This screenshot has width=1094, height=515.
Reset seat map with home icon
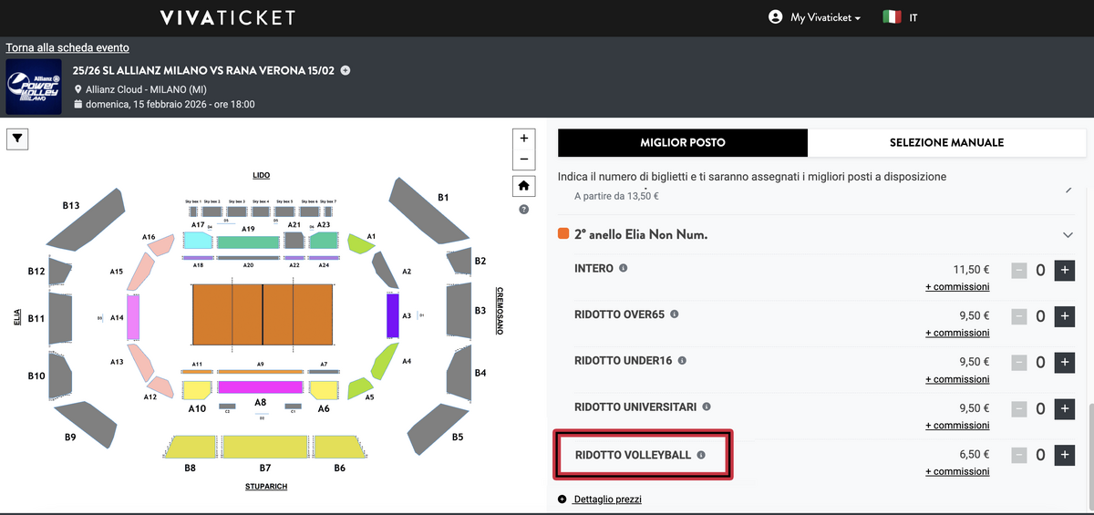tap(523, 185)
